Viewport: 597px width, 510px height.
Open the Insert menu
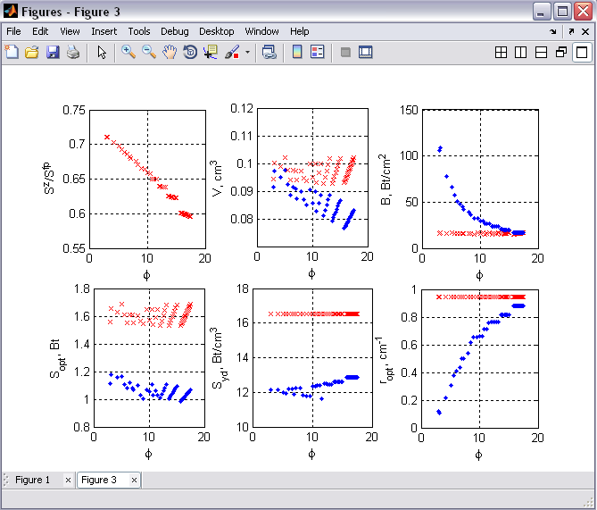coord(104,31)
